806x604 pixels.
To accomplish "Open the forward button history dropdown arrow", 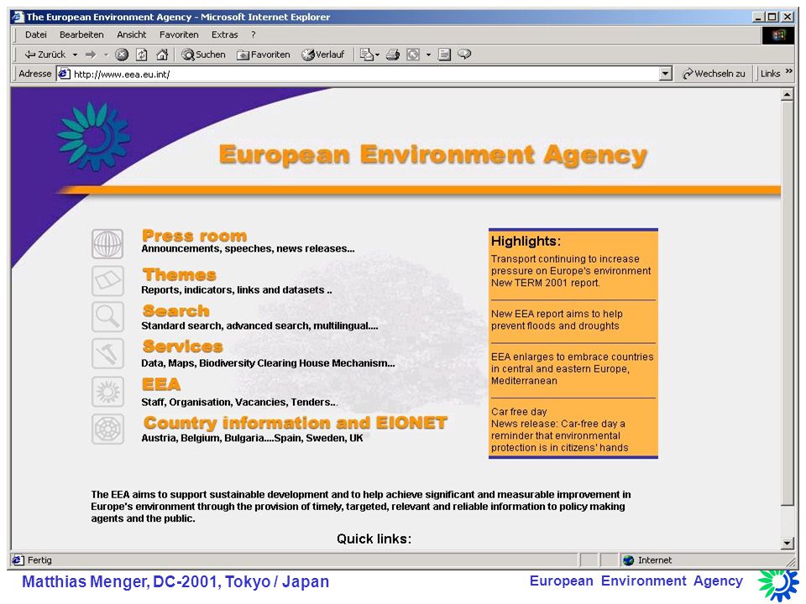I will pos(106,55).
